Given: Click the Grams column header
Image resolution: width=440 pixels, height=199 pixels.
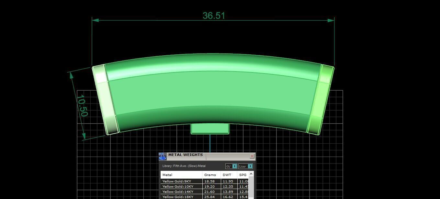Looking at the screenshot, I should coord(211,175).
